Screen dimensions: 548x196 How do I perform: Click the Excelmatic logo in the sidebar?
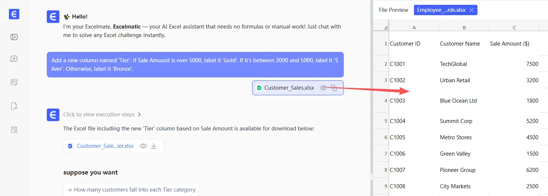click(14, 14)
